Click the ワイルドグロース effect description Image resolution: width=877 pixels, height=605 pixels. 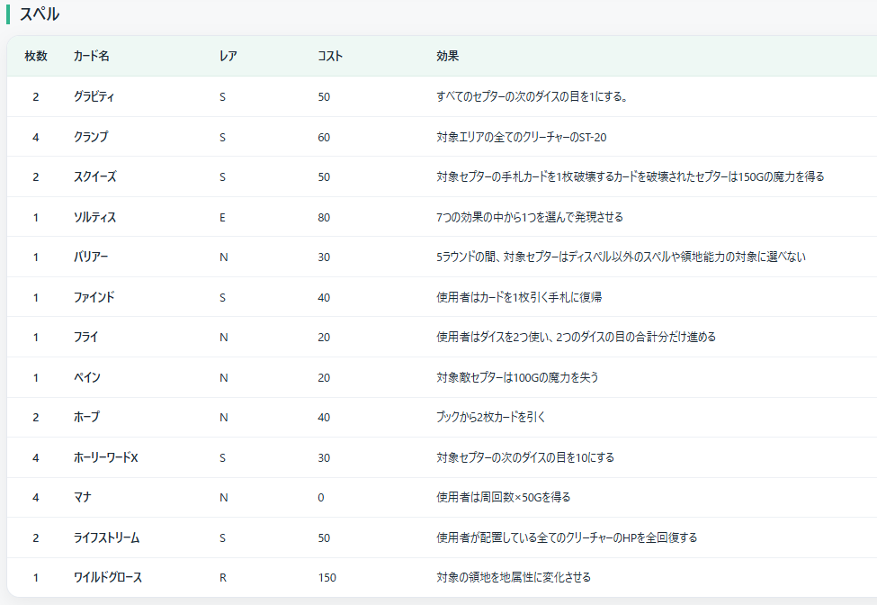[x=514, y=577]
